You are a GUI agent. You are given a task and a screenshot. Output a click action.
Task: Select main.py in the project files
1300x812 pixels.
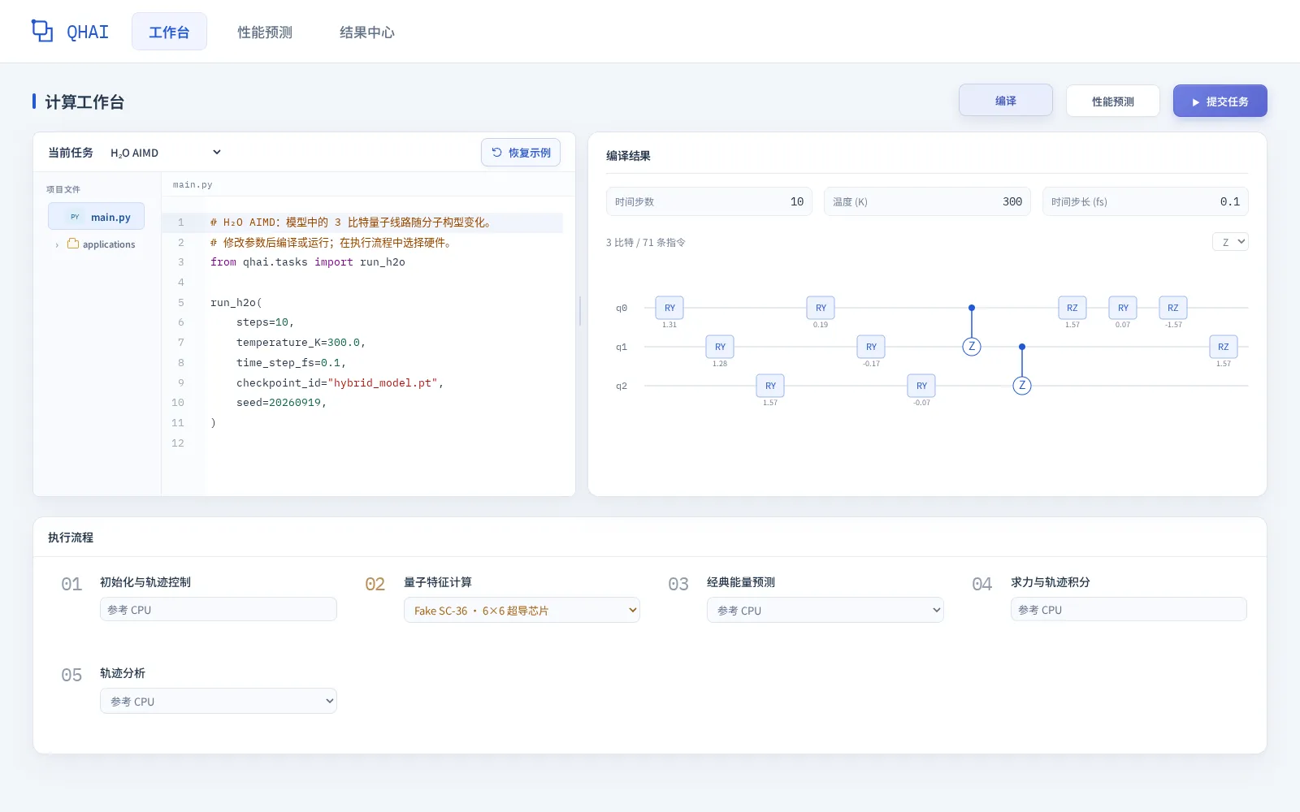pos(96,217)
